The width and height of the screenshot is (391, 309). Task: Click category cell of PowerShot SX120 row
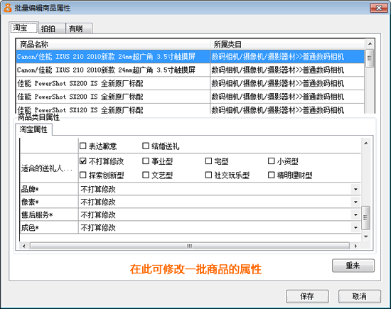(x=287, y=109)
